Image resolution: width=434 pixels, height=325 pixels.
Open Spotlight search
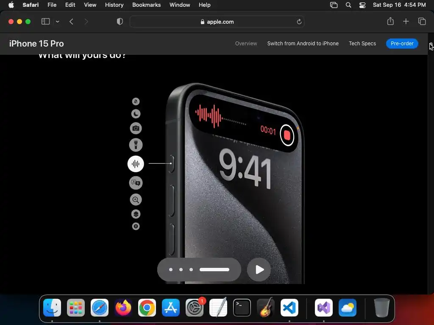click(348, 5)
